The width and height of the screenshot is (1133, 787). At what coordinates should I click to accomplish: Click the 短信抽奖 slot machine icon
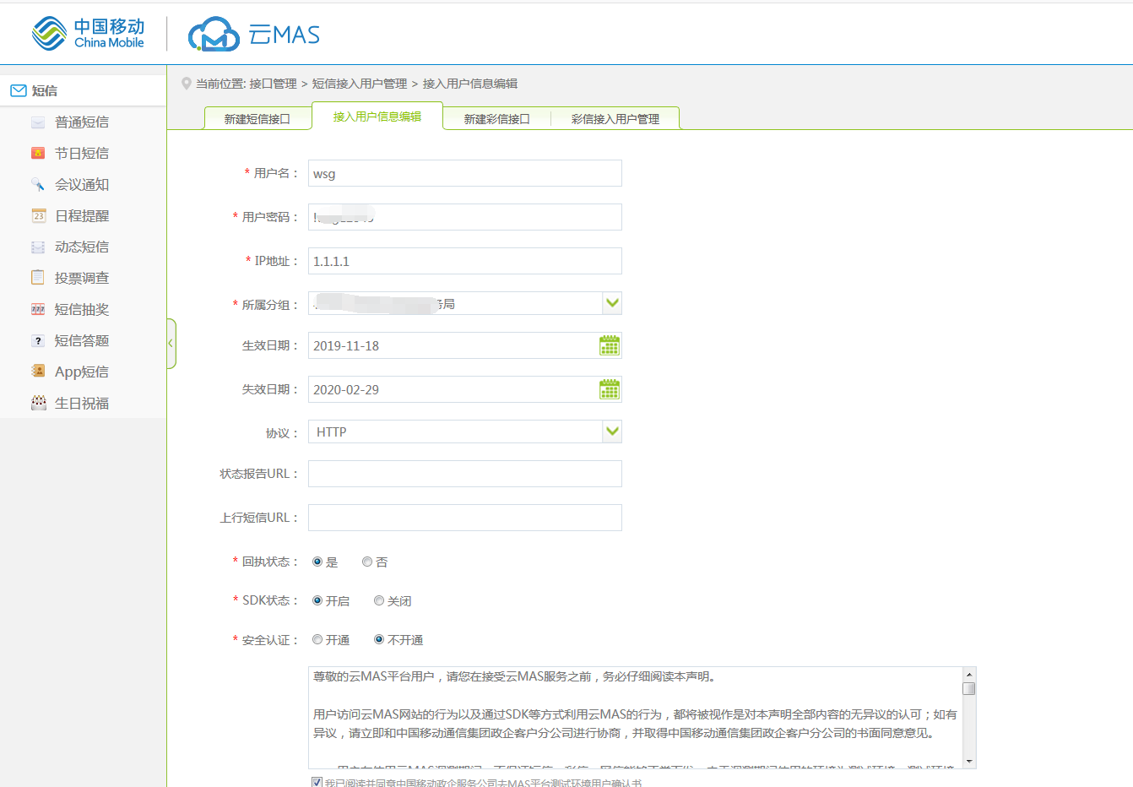(x=38, y=310)
